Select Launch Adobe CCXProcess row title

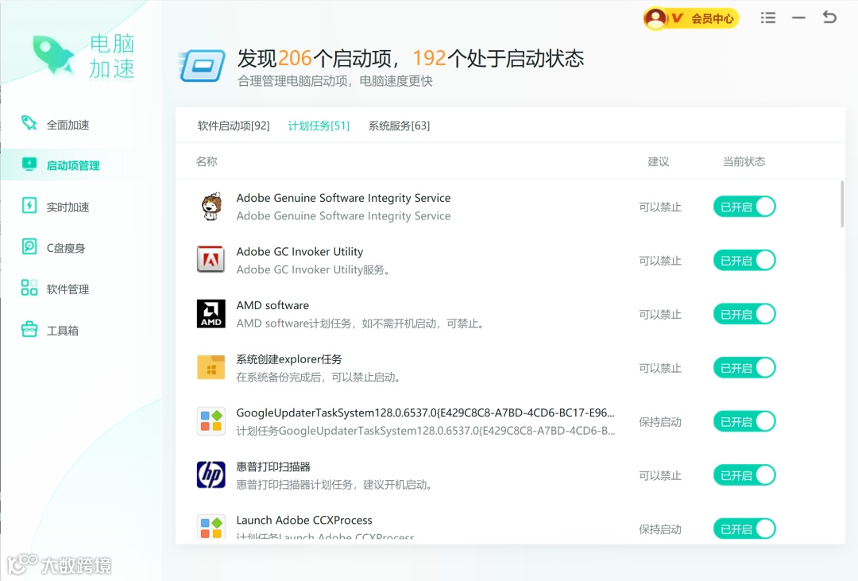point(304,520)
